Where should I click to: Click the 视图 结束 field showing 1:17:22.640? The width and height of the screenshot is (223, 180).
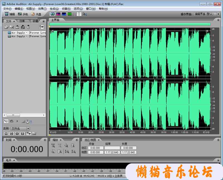point(112,152)
